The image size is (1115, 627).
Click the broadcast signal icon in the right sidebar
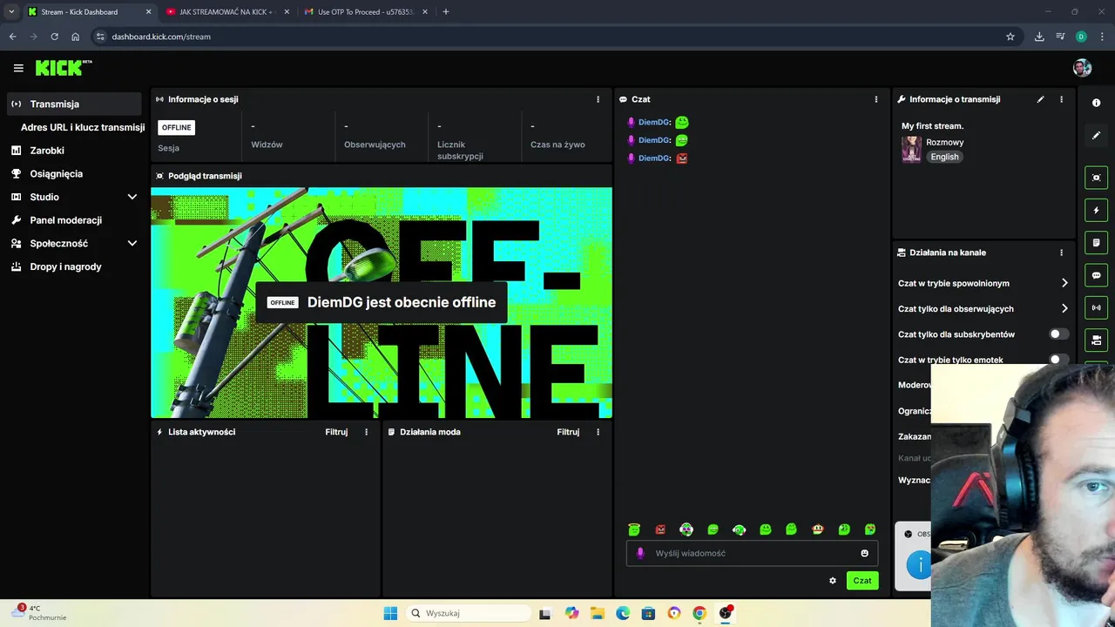click(1096, 307)
